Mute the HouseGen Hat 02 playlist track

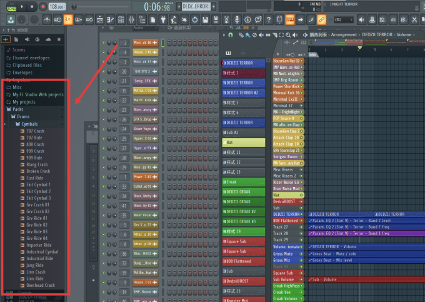(301, 61)
